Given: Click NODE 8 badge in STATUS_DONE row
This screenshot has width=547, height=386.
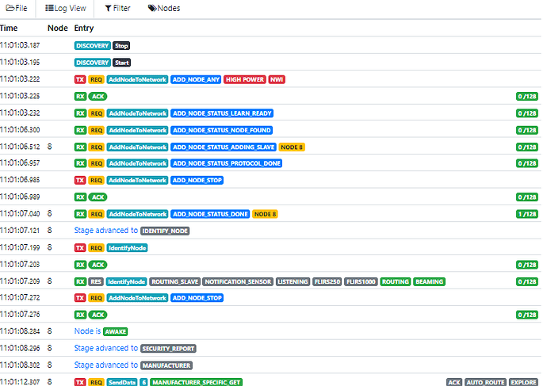Looking at the screenshot, I should coord(265,214).
